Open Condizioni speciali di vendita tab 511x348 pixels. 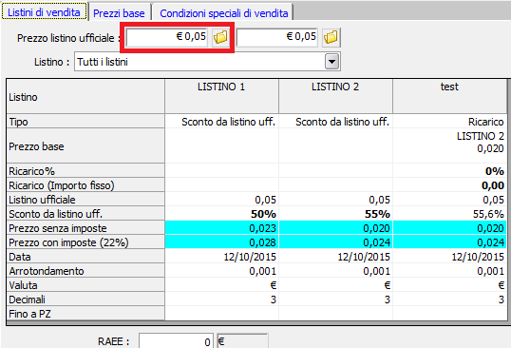(x=224, y=13)
